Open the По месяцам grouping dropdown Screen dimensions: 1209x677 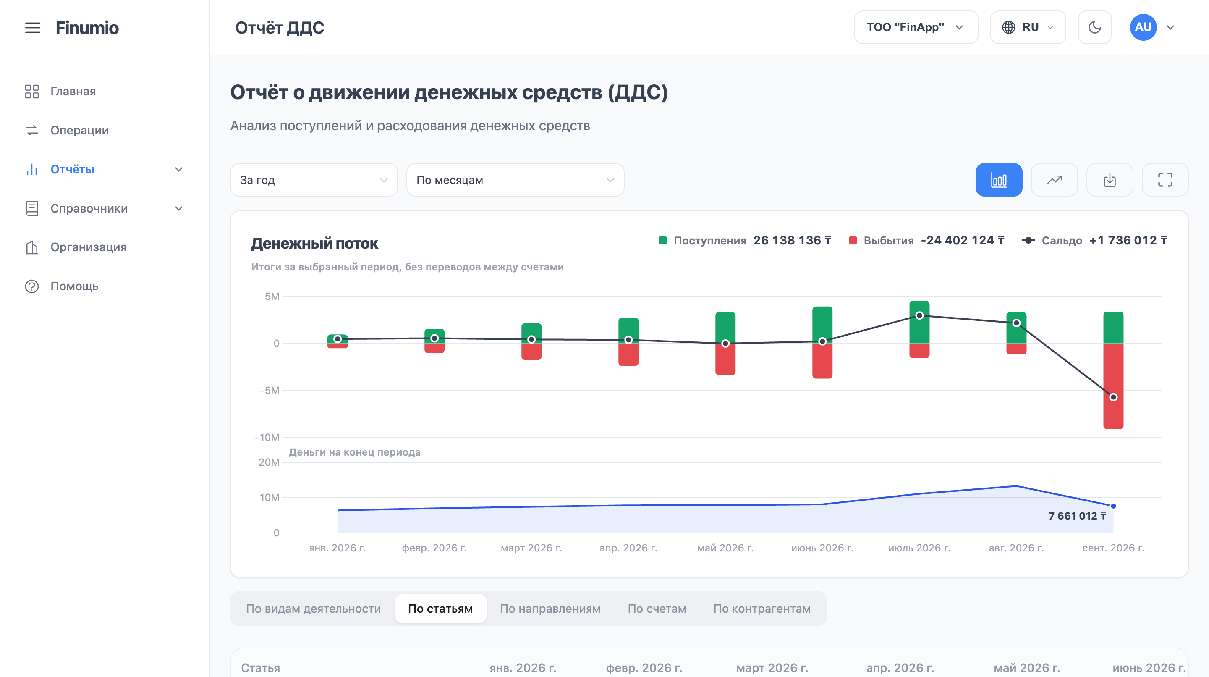(x=516, y=180)
